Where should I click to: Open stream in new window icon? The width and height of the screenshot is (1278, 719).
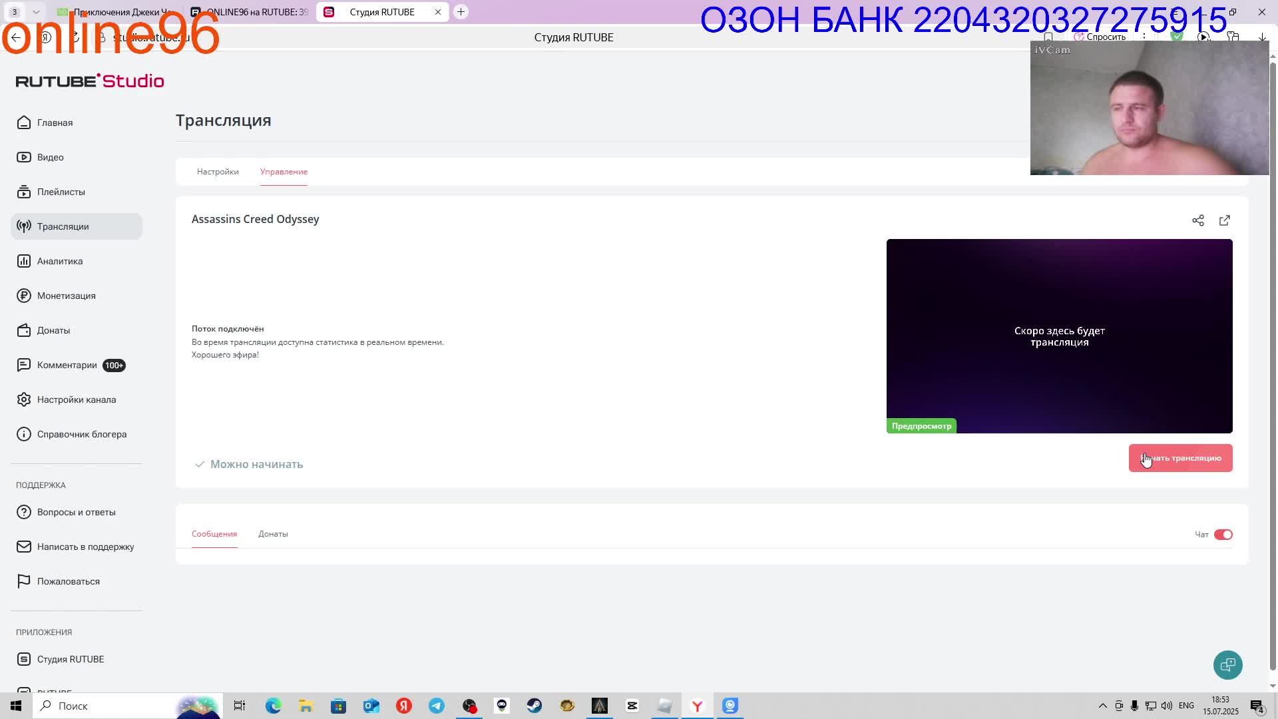pos(1225,220)
